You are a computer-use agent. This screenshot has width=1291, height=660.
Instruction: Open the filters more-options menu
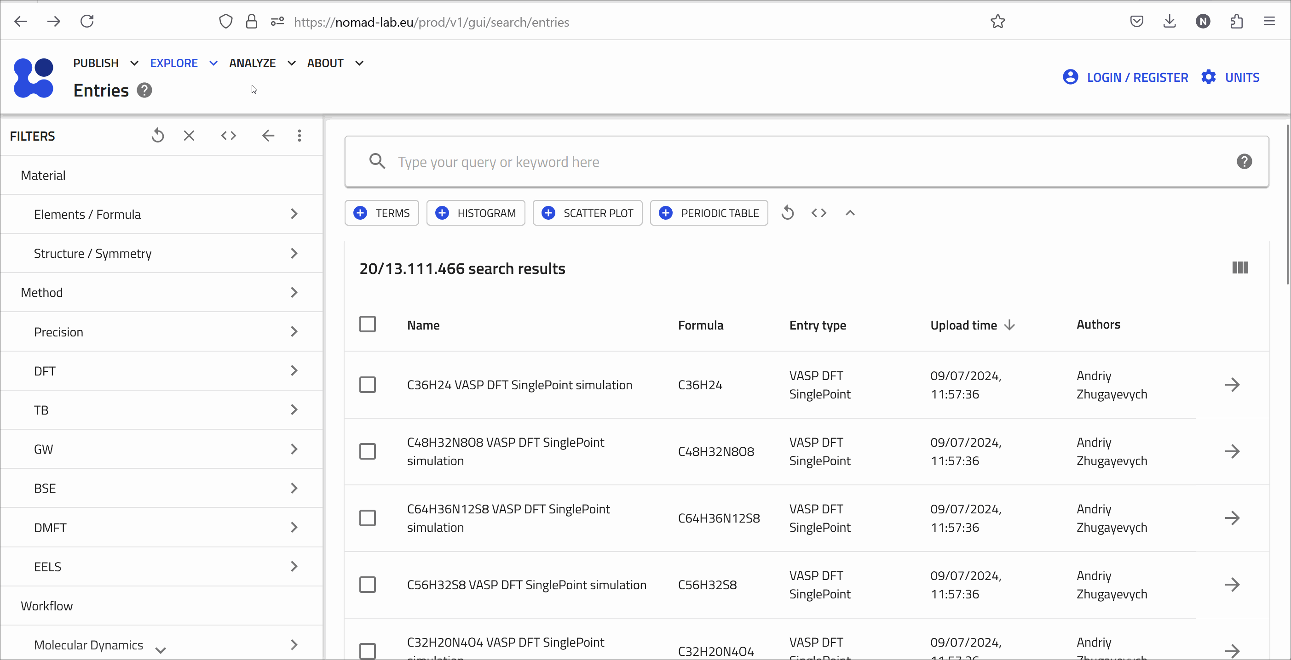pos(299,136)
